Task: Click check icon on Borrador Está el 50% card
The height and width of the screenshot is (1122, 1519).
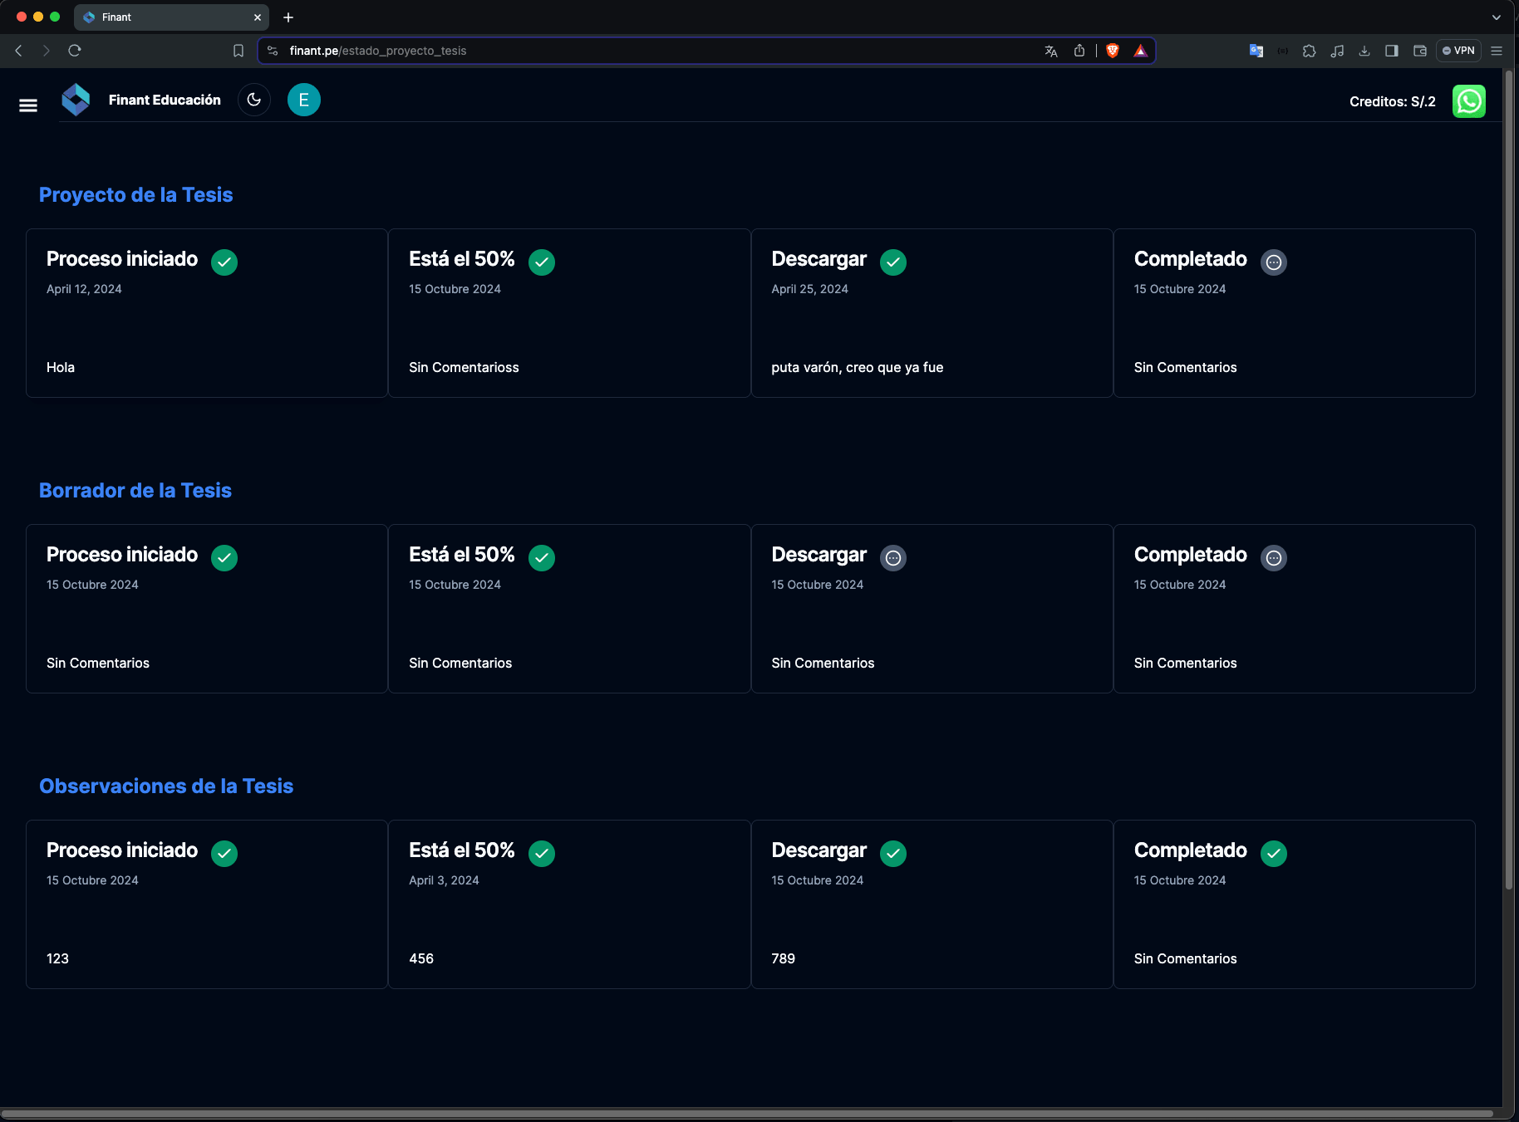Action: [x=542, y=557]
